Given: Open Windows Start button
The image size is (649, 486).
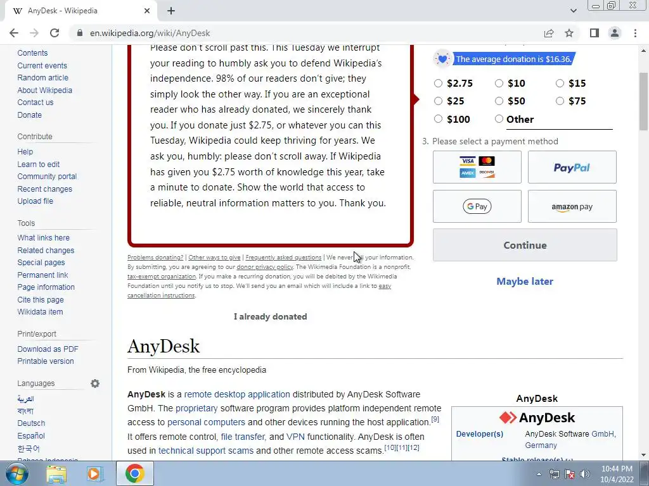Looking at the screenshot, I should [x=16, y=473].
